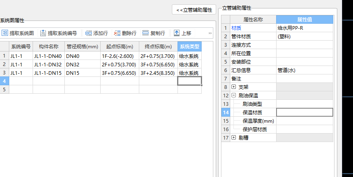This screenshot has height=177, width=353.
Task: Click the empty 连接方式 value field
Action: click(305, 45)
